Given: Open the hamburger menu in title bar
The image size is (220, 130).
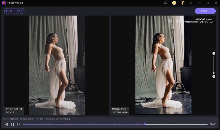Looking at the screenshot, I should tap(191, 3).
